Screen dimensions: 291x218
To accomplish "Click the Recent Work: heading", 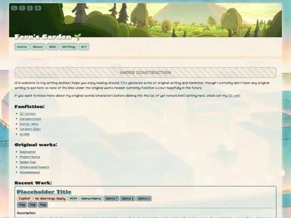I will coord(33,183).
